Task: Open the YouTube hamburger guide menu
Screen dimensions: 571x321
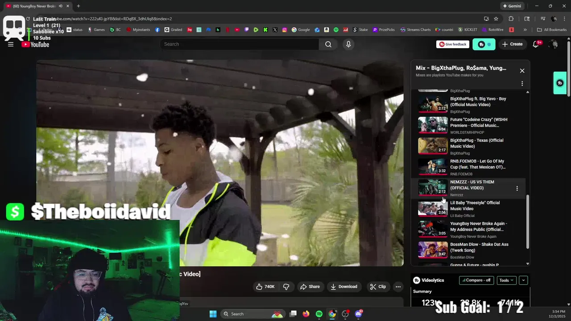Action: coord(11,44)
